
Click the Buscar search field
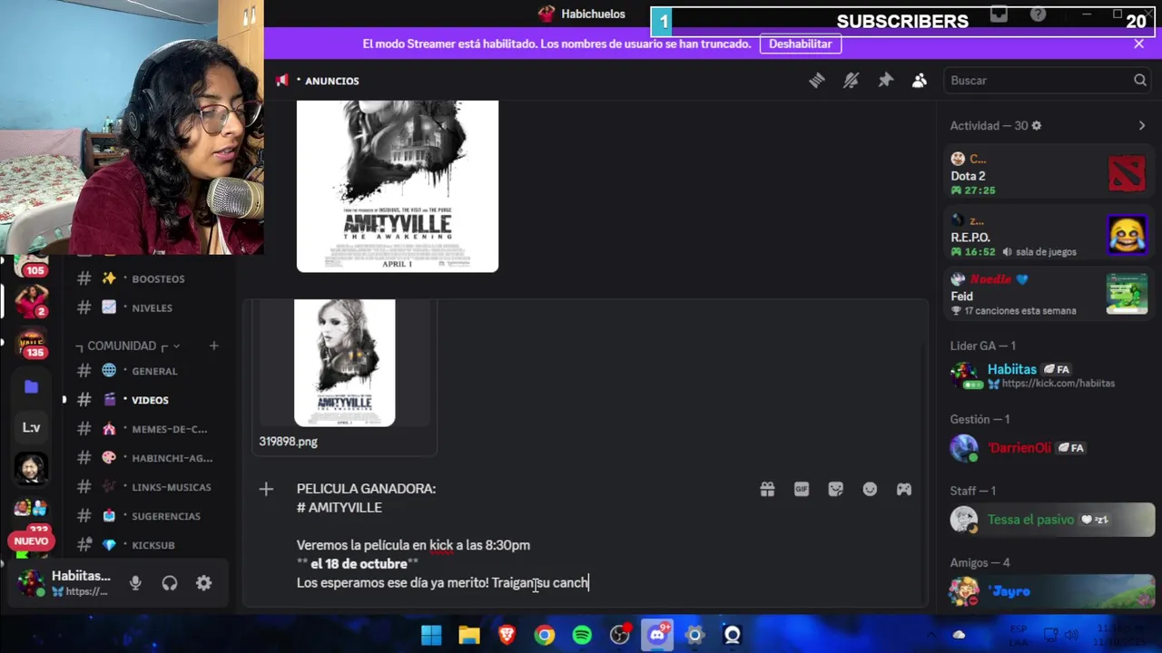1048,81
